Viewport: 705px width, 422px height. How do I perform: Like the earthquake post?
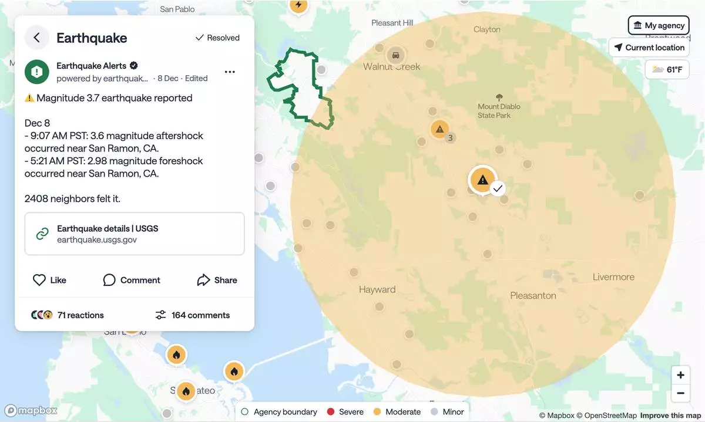(49, 280)
